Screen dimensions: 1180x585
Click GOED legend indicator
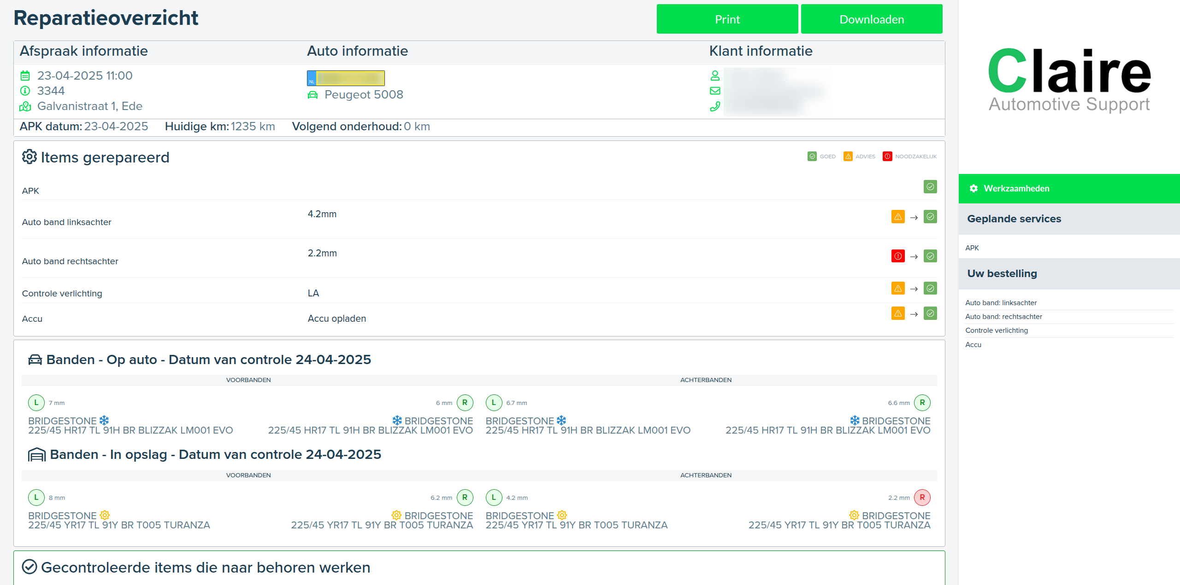click(x=812, y=156)
